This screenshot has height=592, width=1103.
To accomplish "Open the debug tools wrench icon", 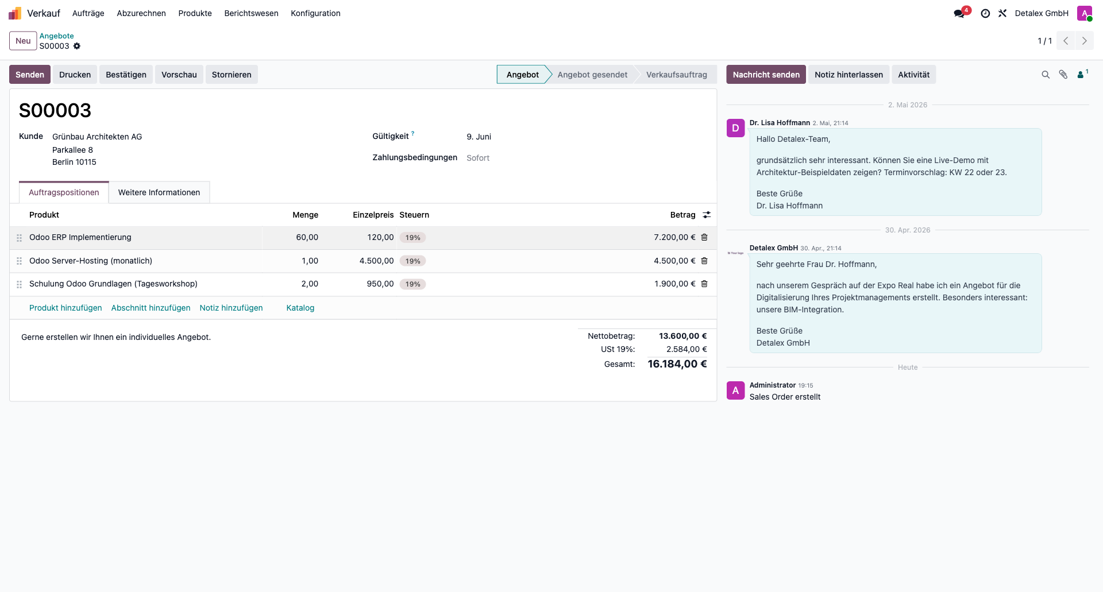I will coord(1002,13).
